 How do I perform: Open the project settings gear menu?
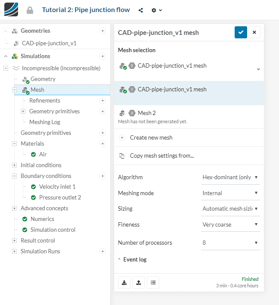pos(156,10)
